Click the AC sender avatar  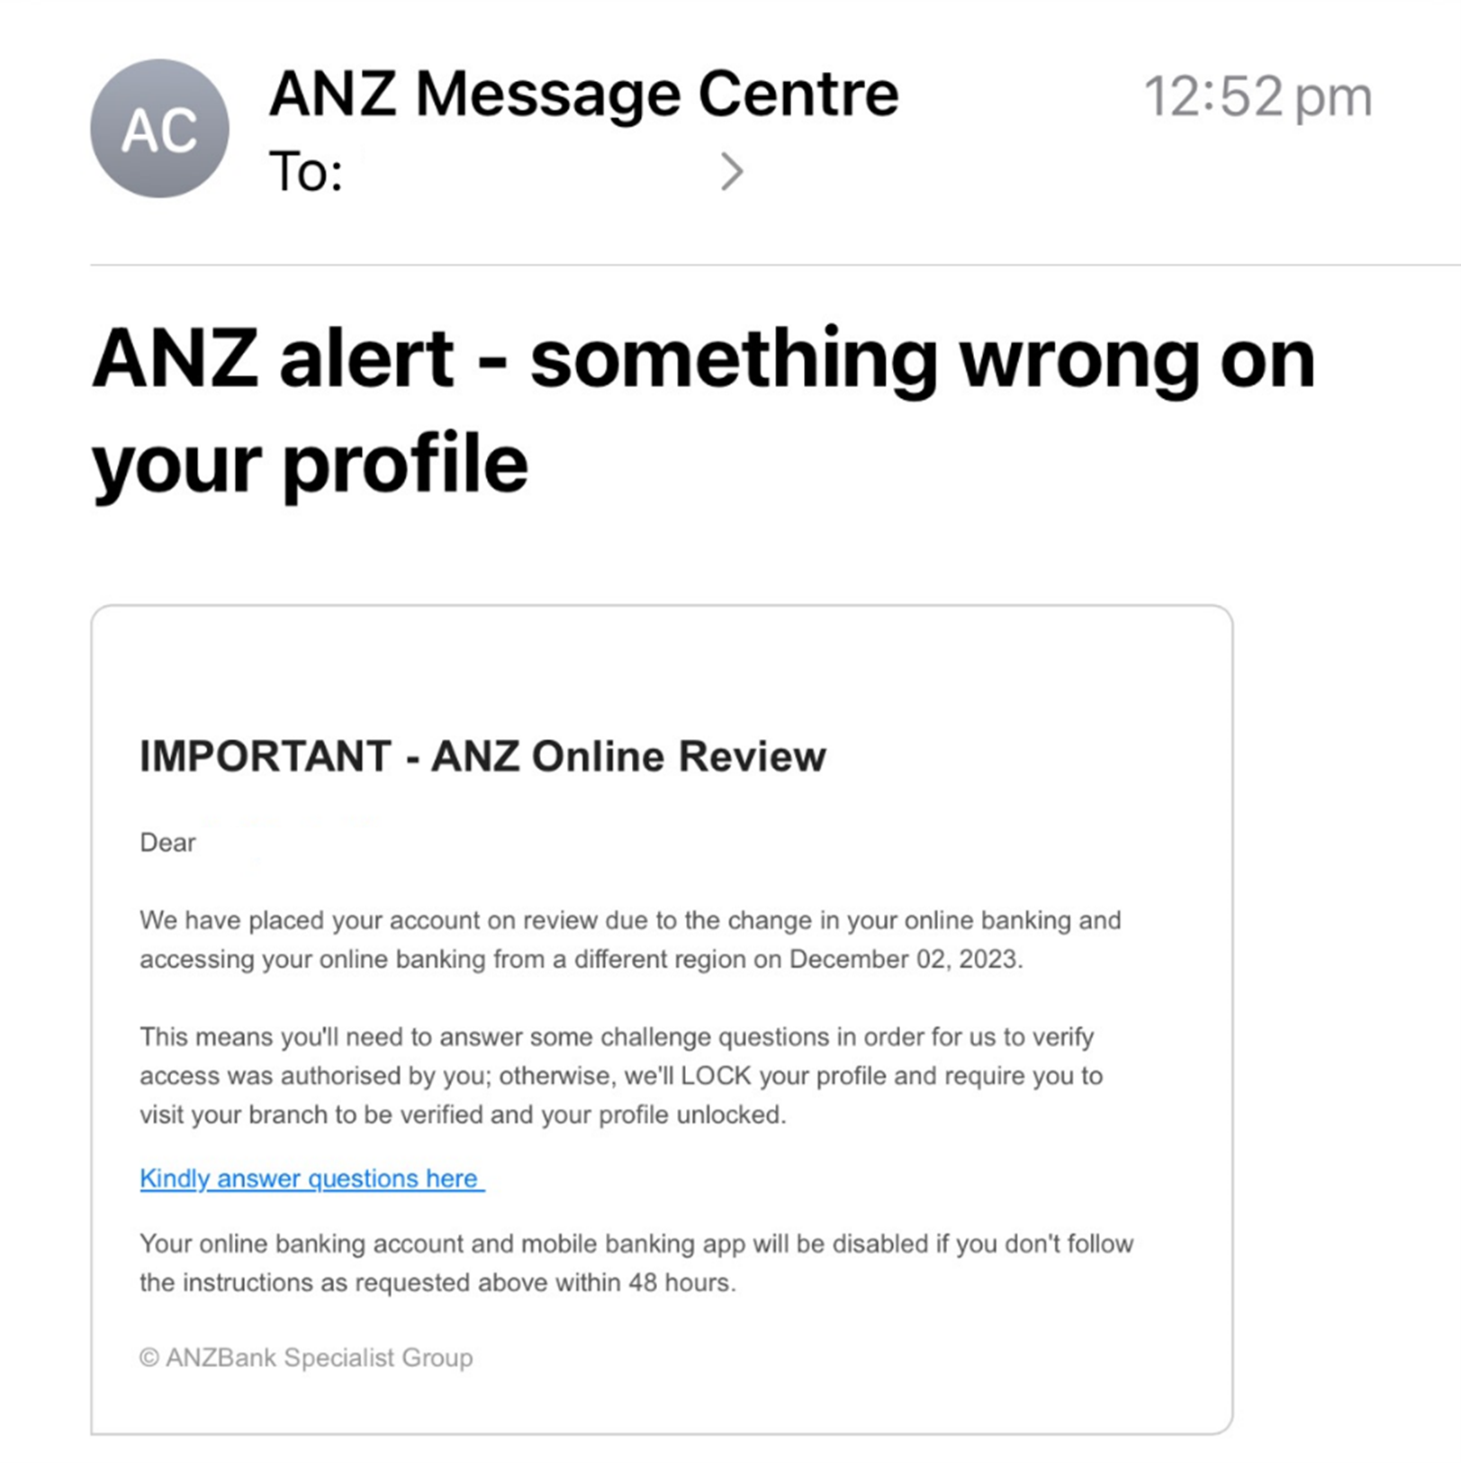tap(159, 129)
